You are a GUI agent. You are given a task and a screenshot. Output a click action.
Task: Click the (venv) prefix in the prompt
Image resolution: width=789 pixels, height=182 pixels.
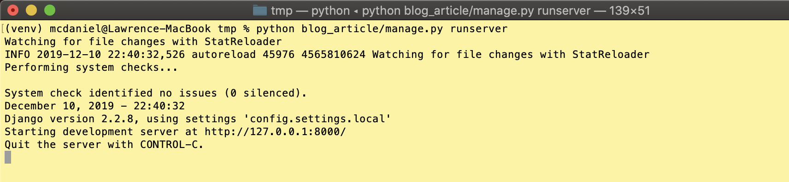[x=24, y=29]
